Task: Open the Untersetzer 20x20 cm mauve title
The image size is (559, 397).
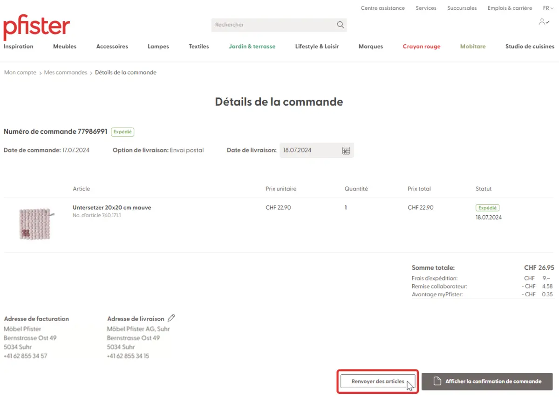Action: pos(112,208)
